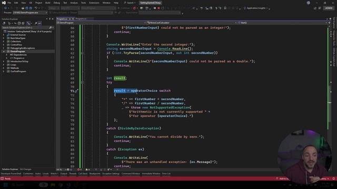Collapse the DemoProgram project node

point(4,51)
